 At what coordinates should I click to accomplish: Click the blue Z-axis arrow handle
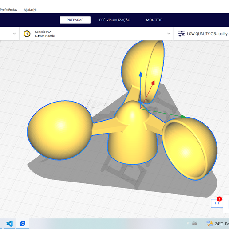click(141, 74)
